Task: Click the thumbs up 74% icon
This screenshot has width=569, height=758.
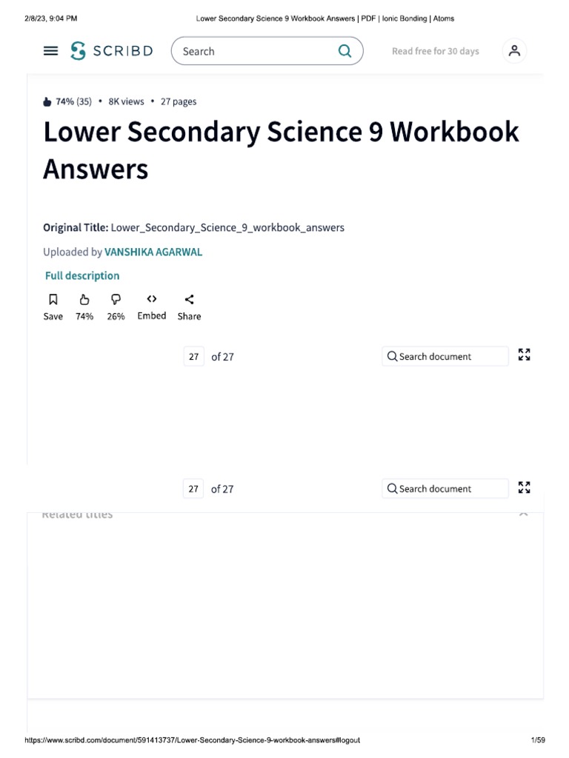Action: [84, 300]
